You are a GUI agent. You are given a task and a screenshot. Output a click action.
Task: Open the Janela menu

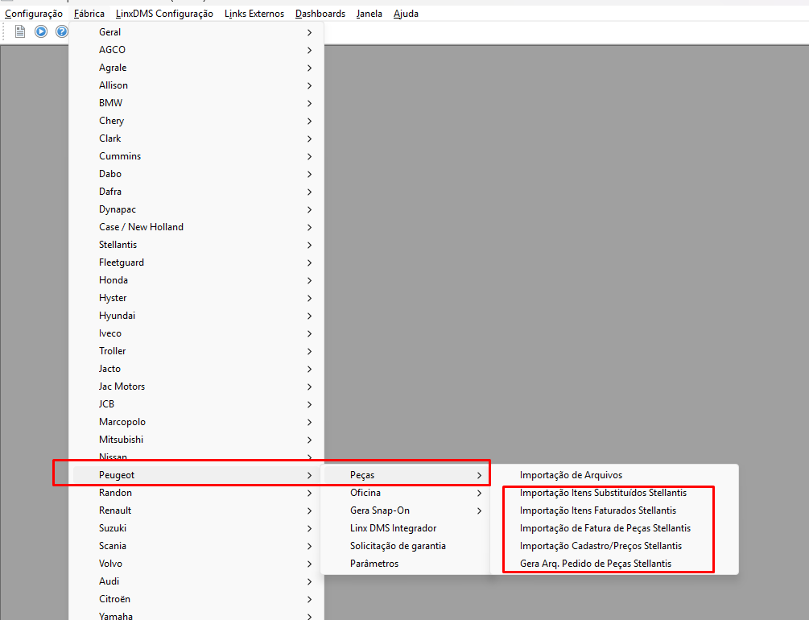point(369,14)
